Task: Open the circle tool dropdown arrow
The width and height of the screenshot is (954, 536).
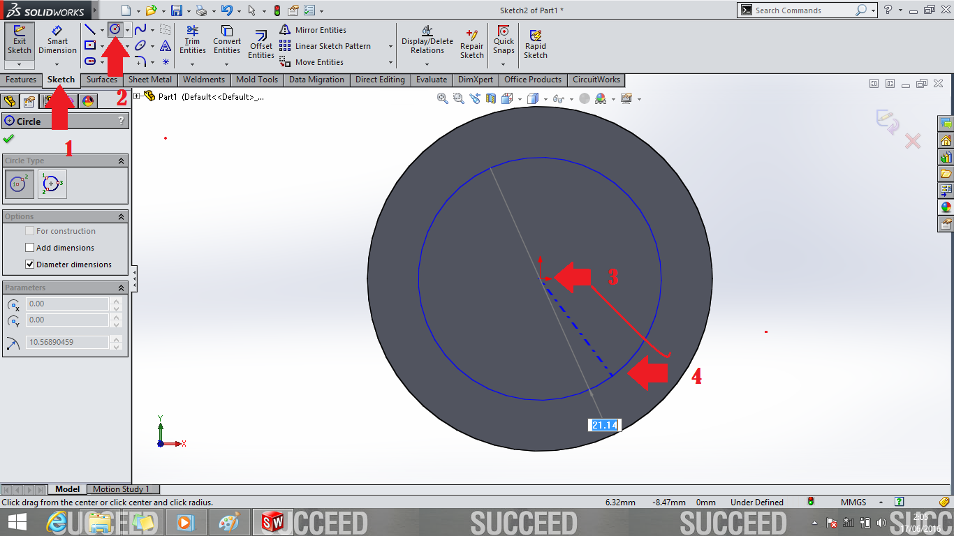Action: click(127, 29)
